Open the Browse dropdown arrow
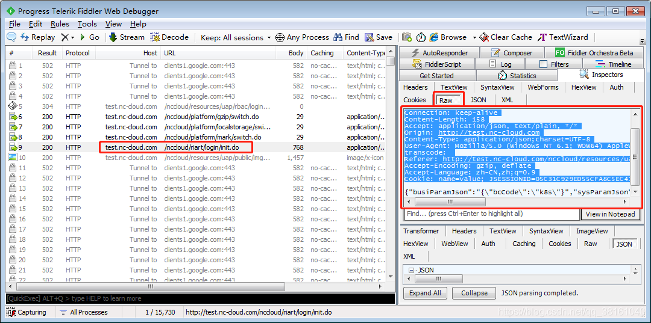Image resolution: width=651 pixels, height=323 pixels. [x=474, y=38]
